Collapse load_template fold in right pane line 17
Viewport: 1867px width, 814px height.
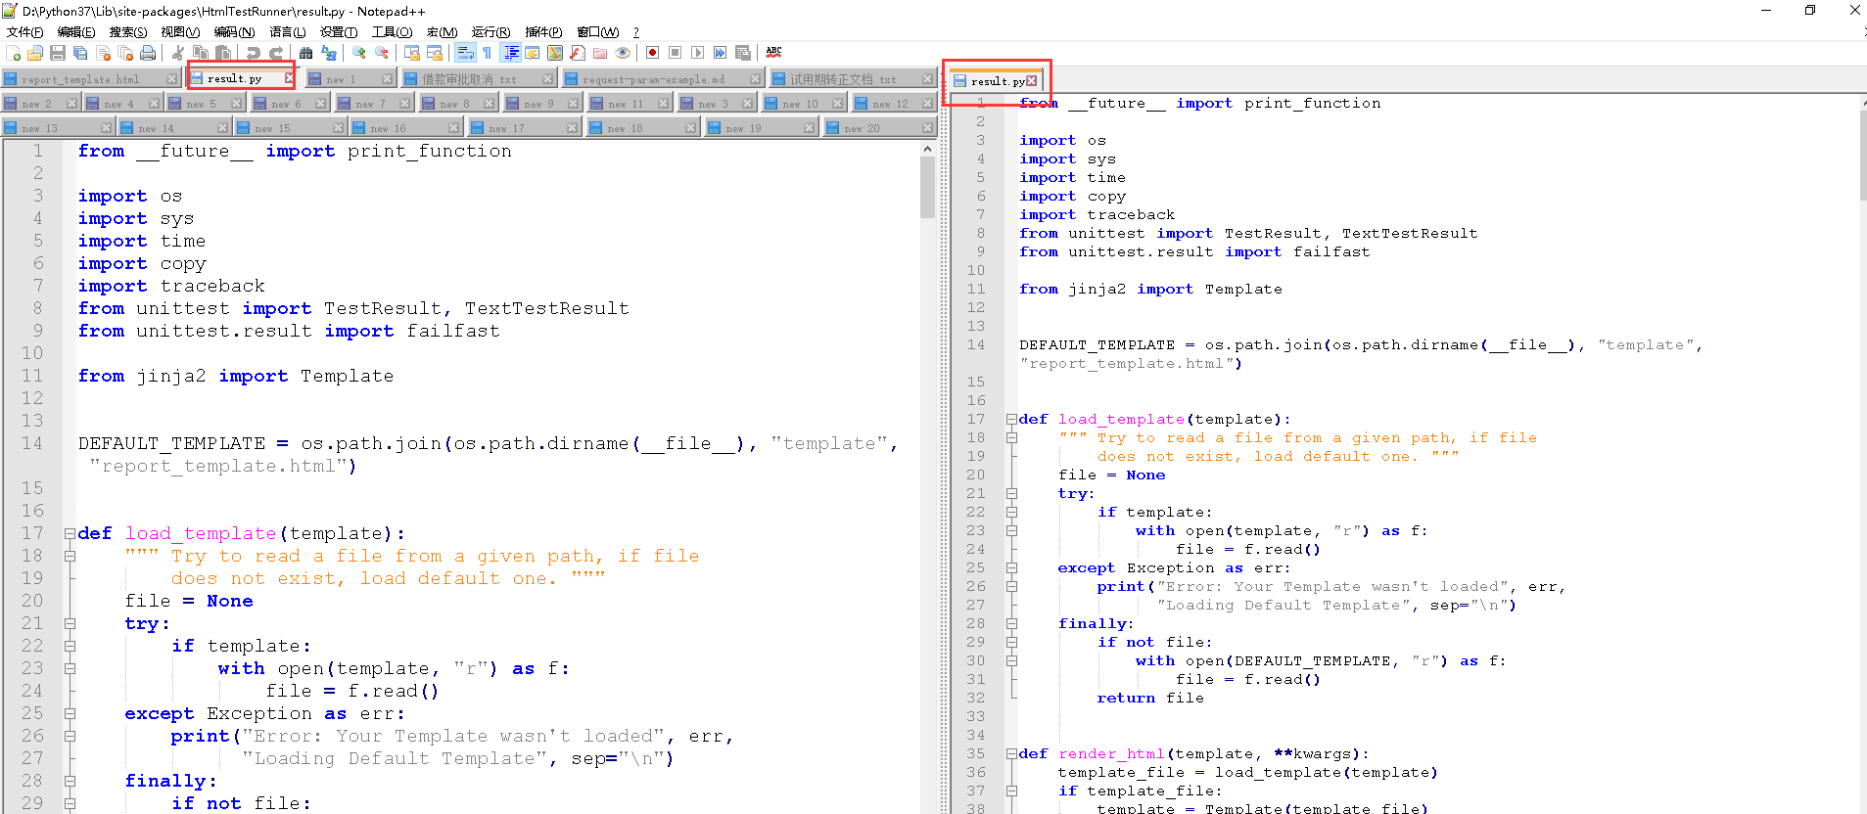click(x=1011, y=420)
